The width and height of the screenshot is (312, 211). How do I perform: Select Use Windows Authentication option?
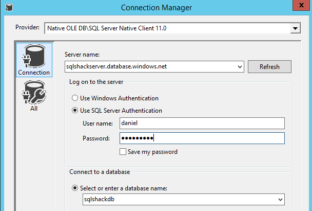pyautogui.click(x=75, y=98)
